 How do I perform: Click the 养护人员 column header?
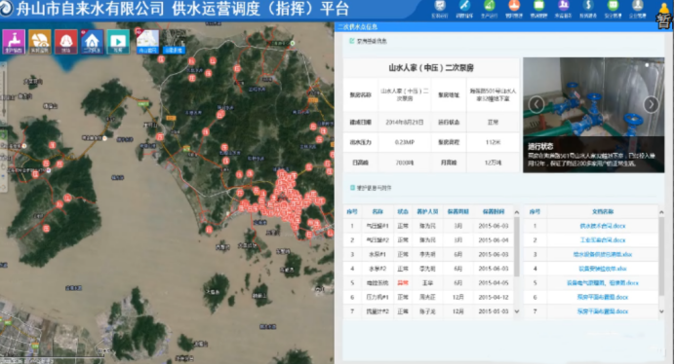coord(427,211)
